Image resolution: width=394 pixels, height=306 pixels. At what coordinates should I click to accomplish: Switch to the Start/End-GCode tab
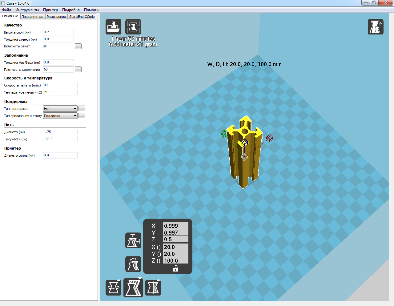point(82,17)
